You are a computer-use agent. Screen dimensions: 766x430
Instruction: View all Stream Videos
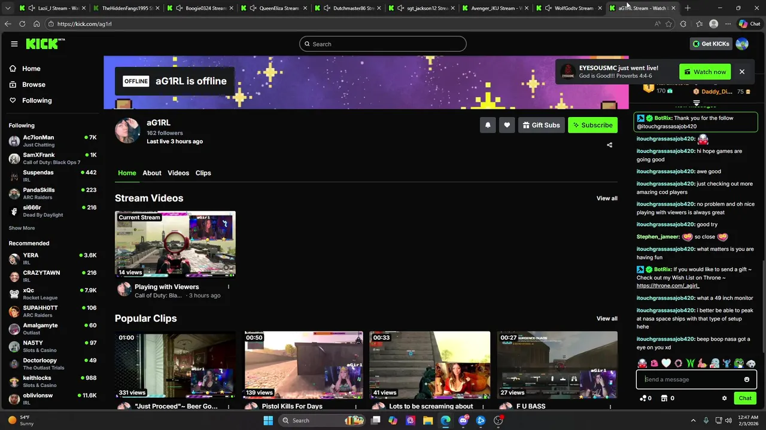(x=606, y=198)
